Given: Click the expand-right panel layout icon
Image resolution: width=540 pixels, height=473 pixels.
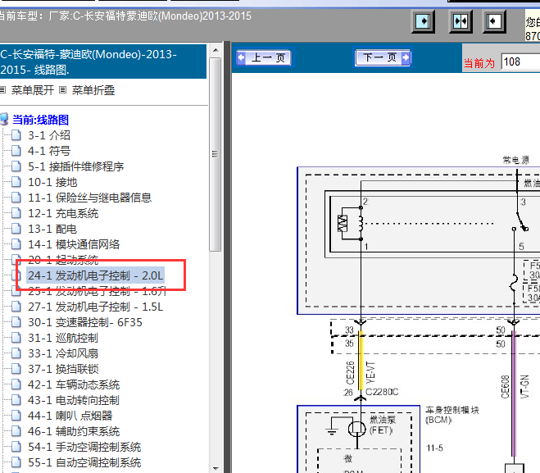Looking at the screenshot, I should [423, 21].
